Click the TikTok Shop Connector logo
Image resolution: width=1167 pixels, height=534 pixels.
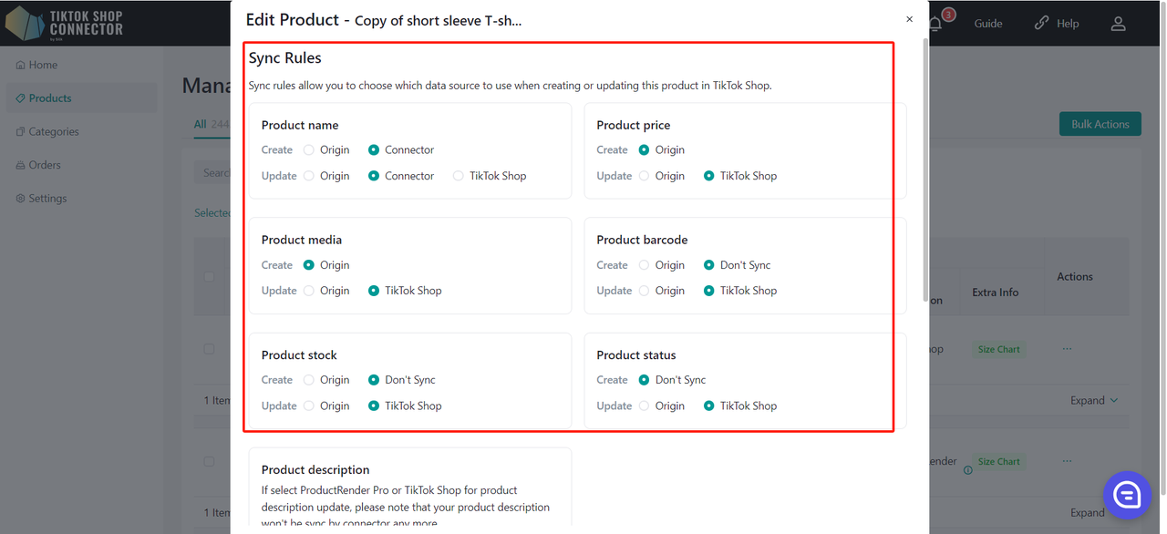pyautogui.click(x=64, y=23)
